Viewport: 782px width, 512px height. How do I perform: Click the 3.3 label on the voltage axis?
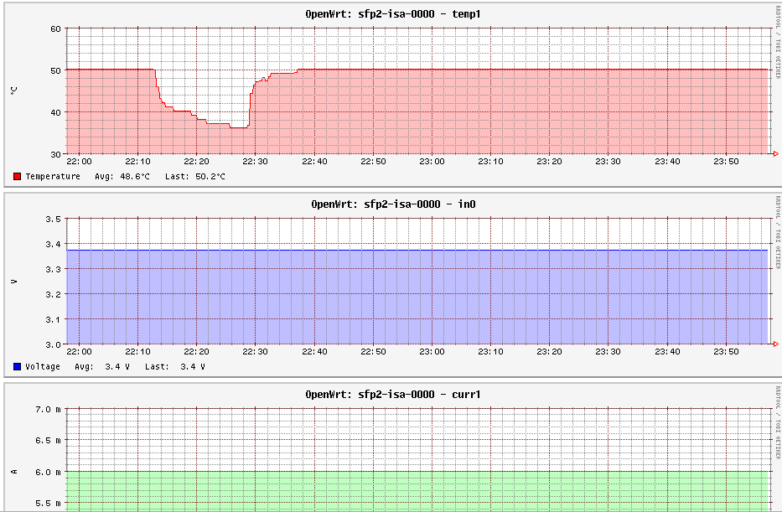coord(54,269)
